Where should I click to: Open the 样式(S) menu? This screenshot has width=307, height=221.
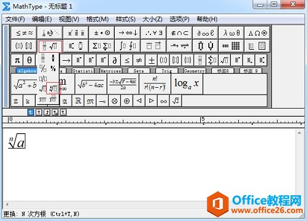pos(126,19)
